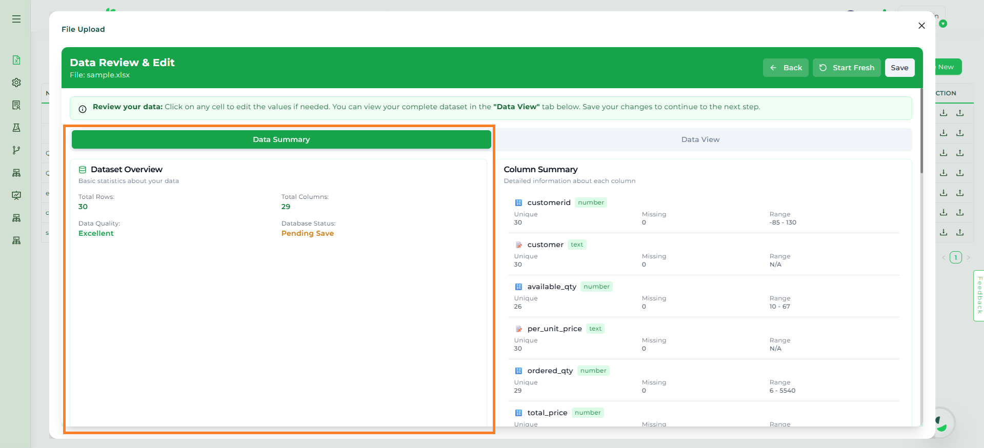The image size is (984, 448).
Task: Open settings via sidebar gear icon
Action: click(x=16, y=83)
